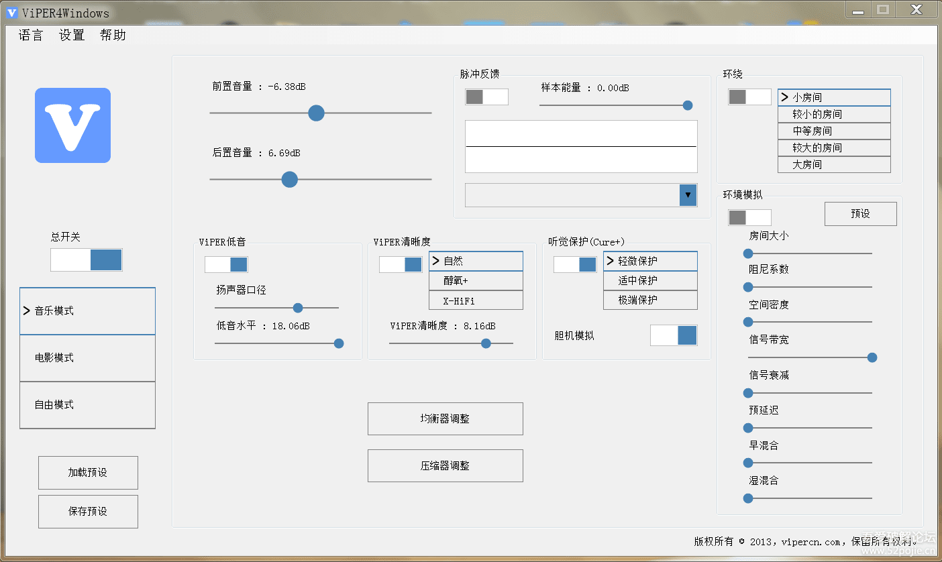Open the 设置 menu
942x562 pixels.
tap(72, 36)
